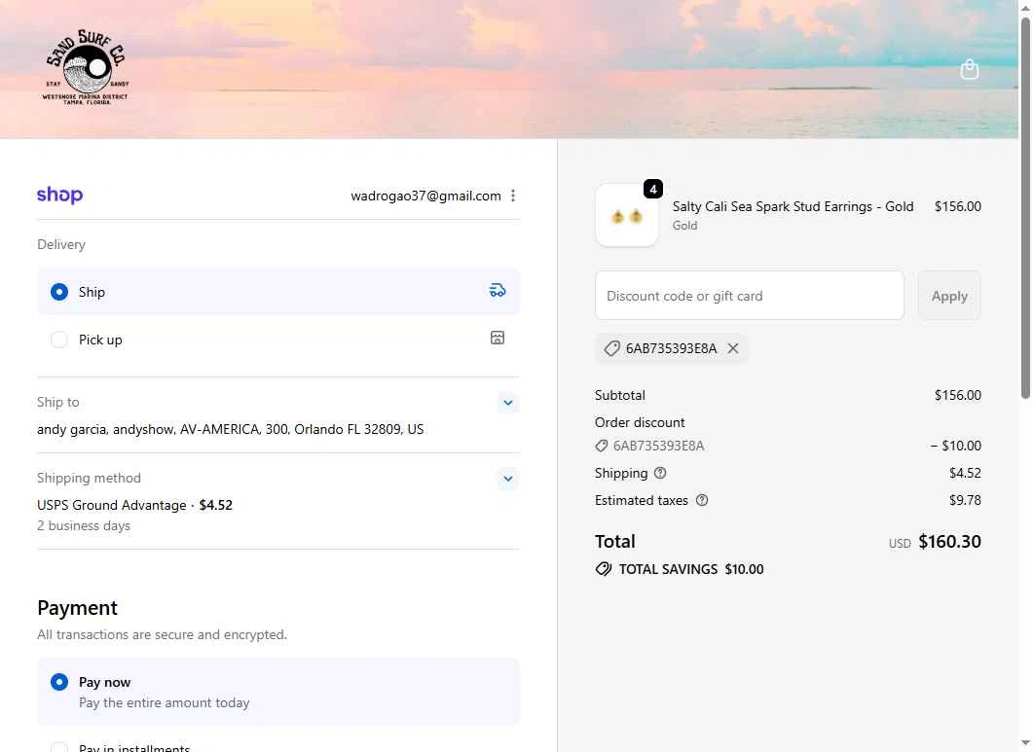1033x752 pixels.
Task: Click the gold earrings product thumbnail
Action: coord(627,215)
